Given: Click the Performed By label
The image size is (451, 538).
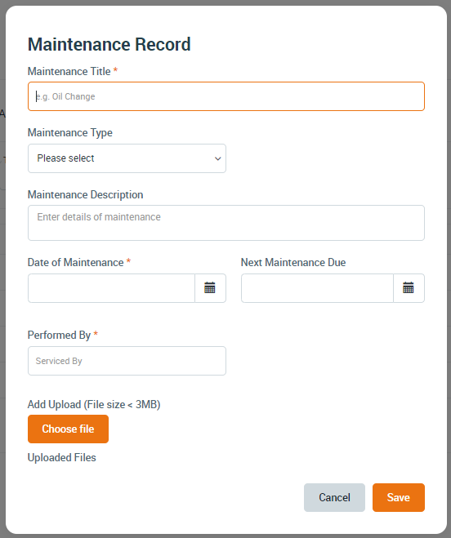Looking at the screenshot, I should (59, 335).
